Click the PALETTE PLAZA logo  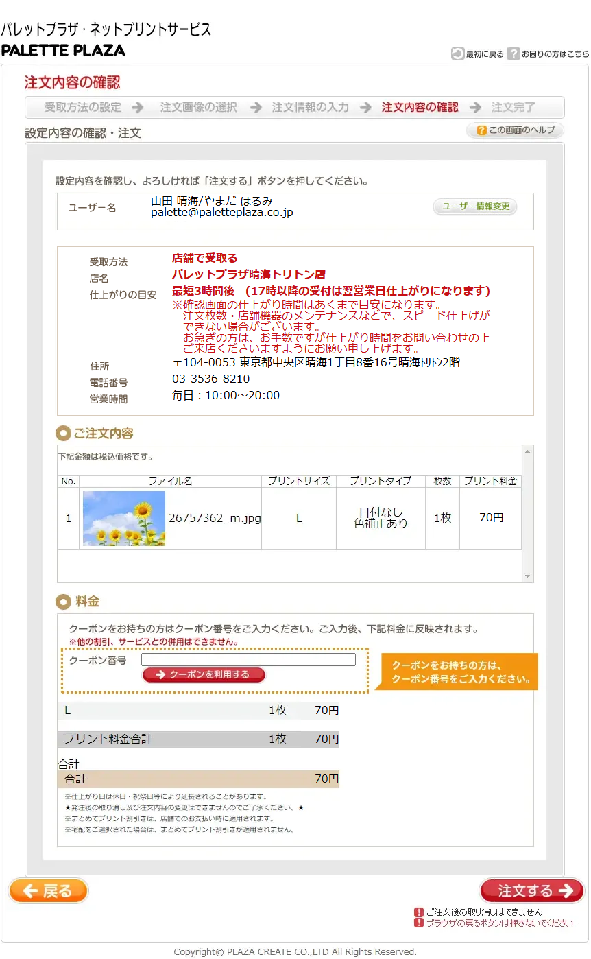click(63, 50)
